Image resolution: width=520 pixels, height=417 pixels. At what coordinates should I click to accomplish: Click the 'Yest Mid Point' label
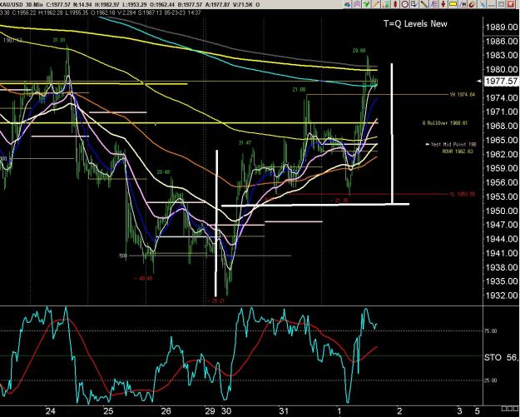pyautogui.click(x=453, y=145)
